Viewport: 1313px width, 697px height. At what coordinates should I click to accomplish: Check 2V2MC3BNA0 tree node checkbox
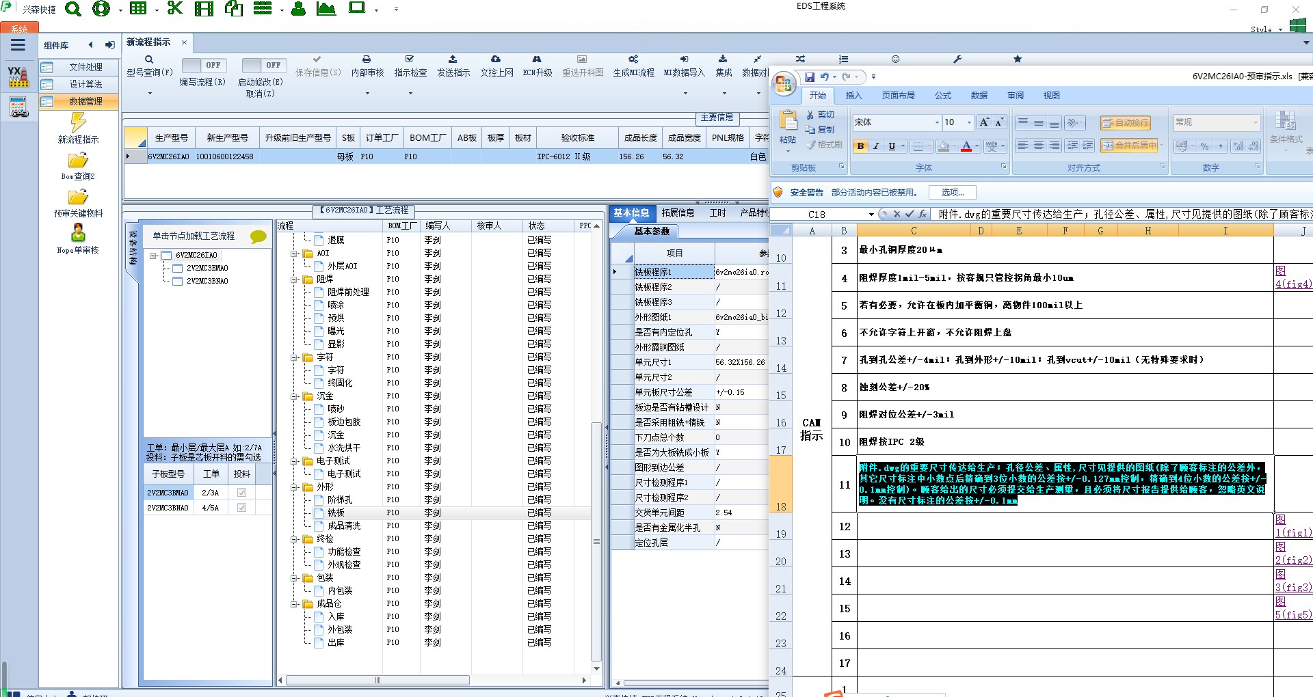[177, 282]
